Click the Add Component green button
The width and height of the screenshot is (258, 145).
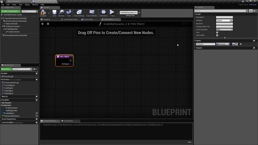click(x=11, y=11)
